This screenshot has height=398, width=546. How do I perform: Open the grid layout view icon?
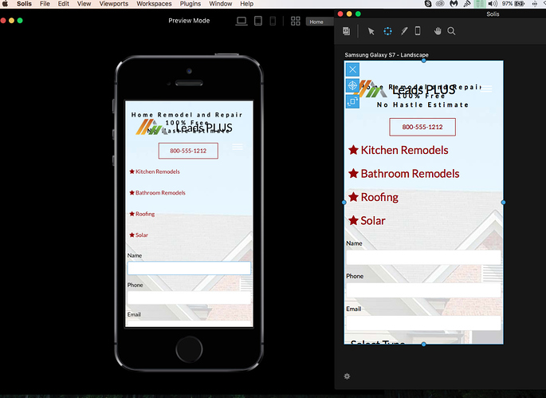tap(296, 21)
